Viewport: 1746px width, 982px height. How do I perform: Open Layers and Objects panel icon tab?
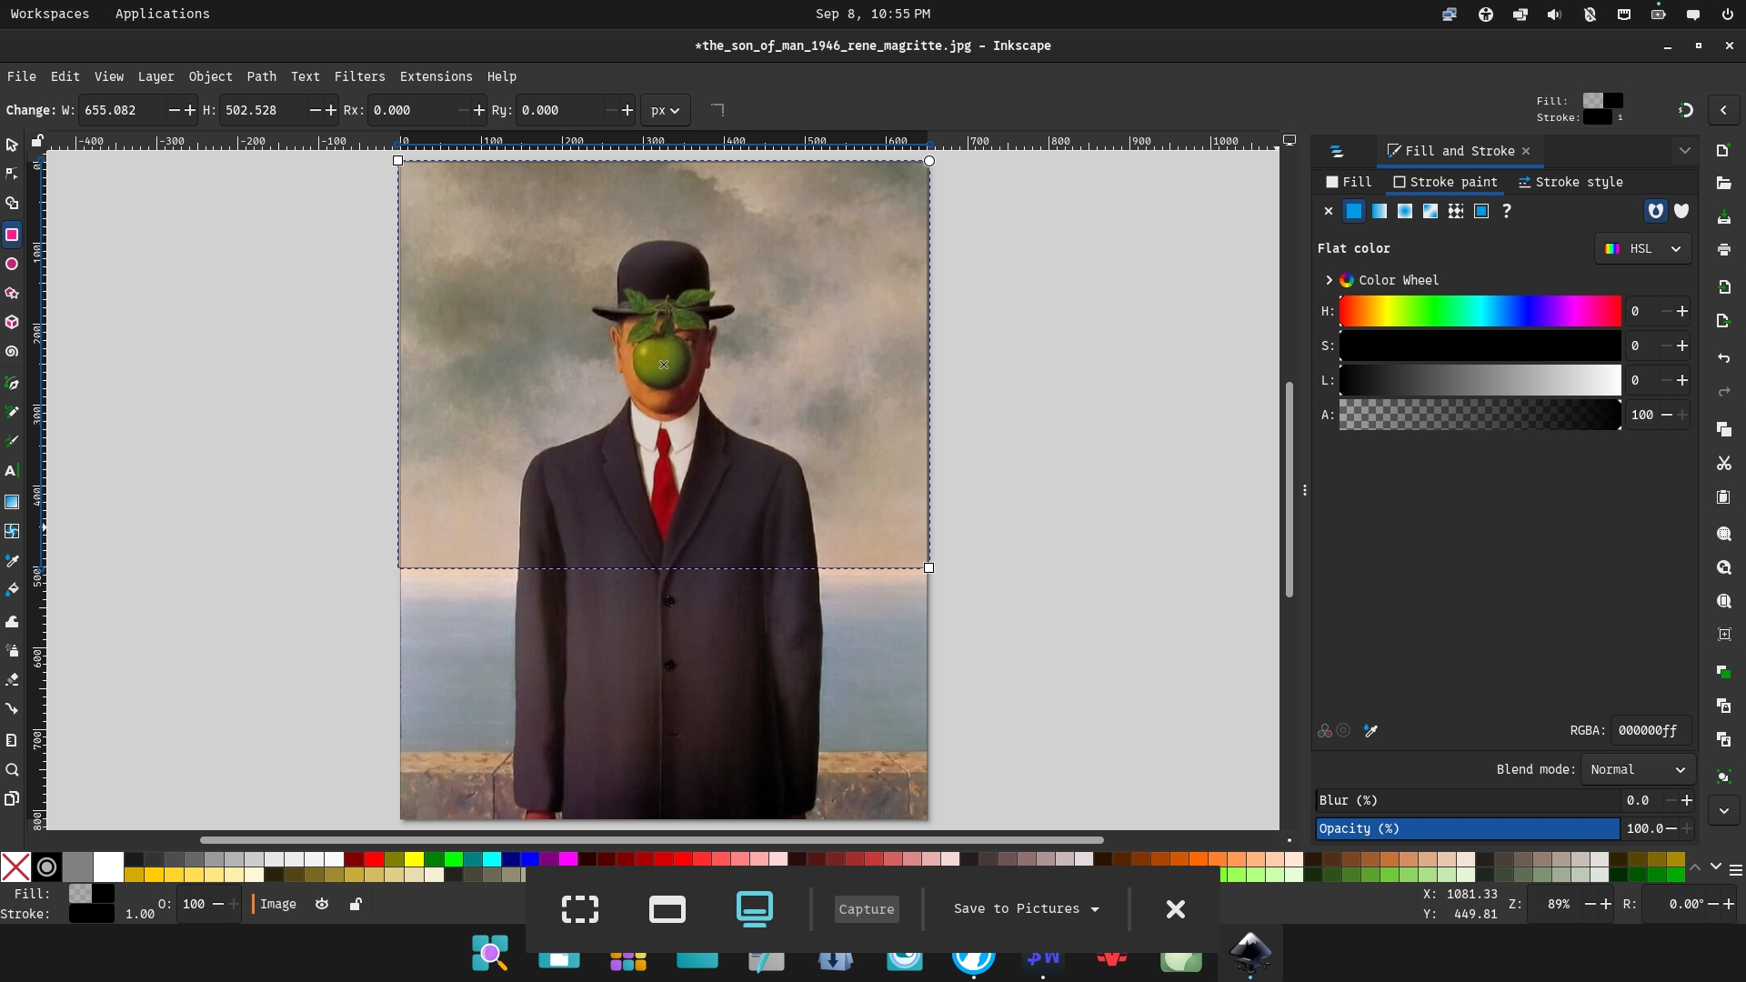pyautogui.click(x=1336, y=152)
